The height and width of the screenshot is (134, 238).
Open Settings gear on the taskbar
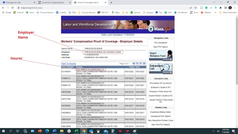point(25,131)
